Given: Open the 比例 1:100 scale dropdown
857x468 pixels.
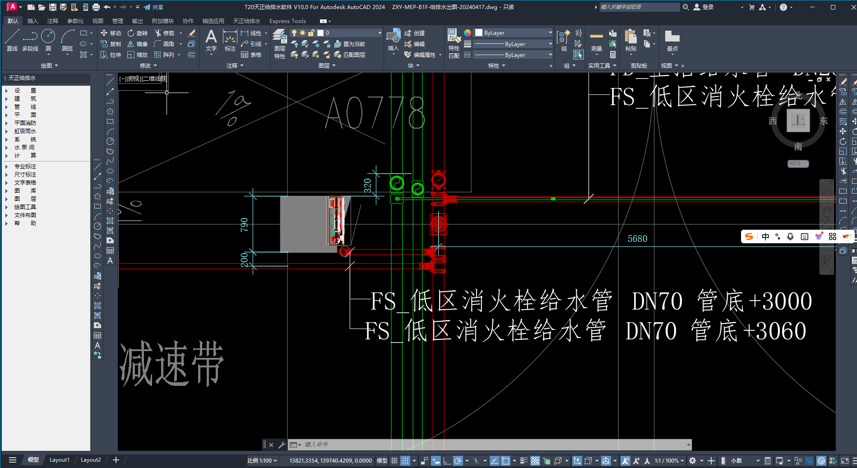Looking at the screenshot, I should [262, 461].
